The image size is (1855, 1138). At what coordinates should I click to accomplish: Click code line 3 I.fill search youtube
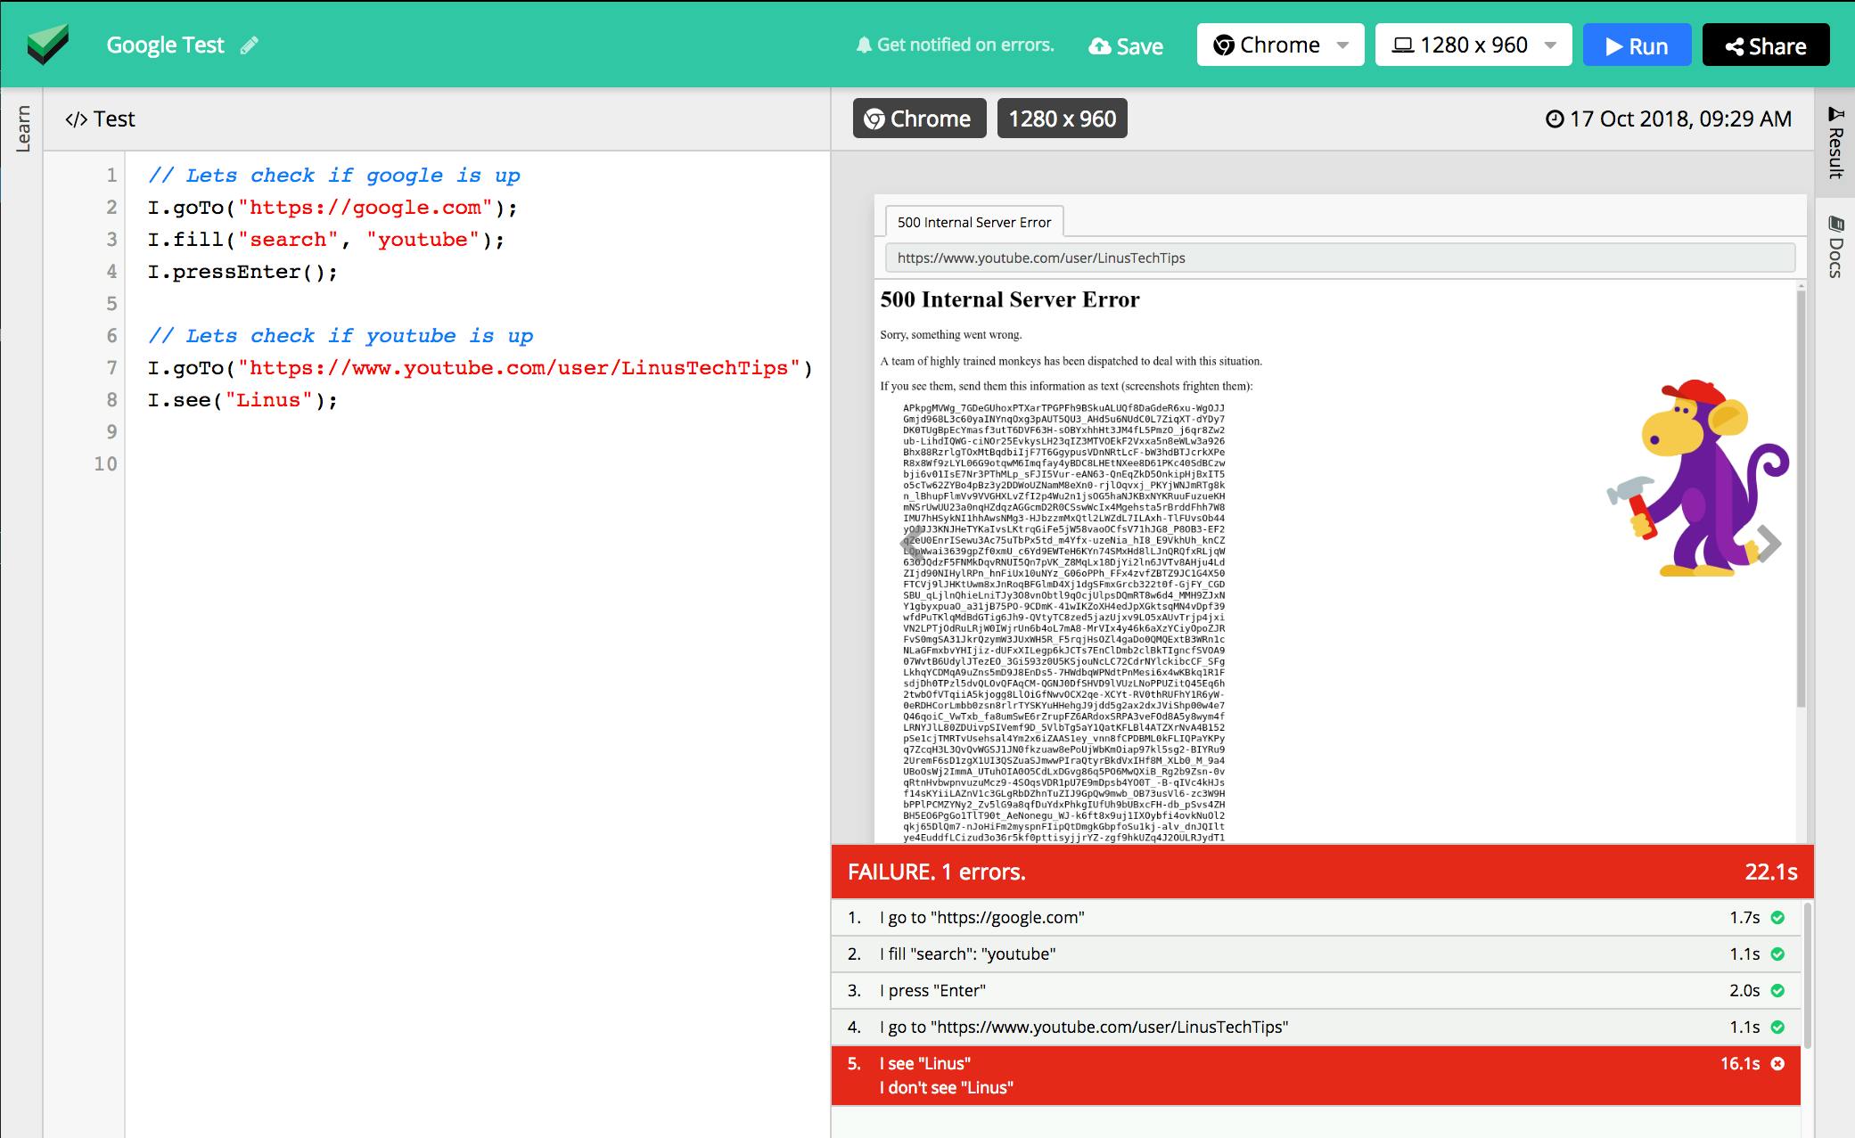pos(326,240)
